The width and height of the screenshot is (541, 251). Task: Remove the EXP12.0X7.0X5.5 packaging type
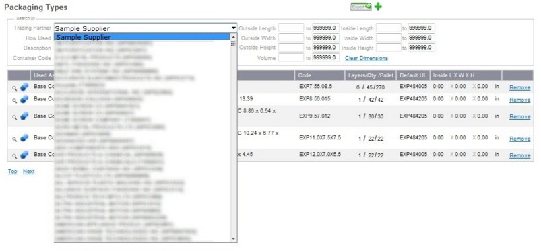pyautogui.click(x=520, y=155)
